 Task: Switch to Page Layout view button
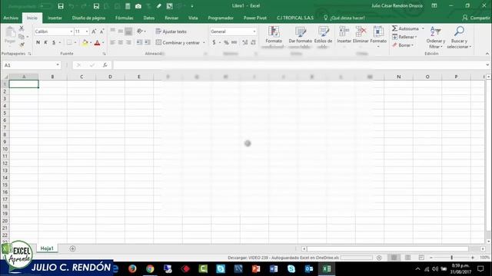tap(407, 258)
